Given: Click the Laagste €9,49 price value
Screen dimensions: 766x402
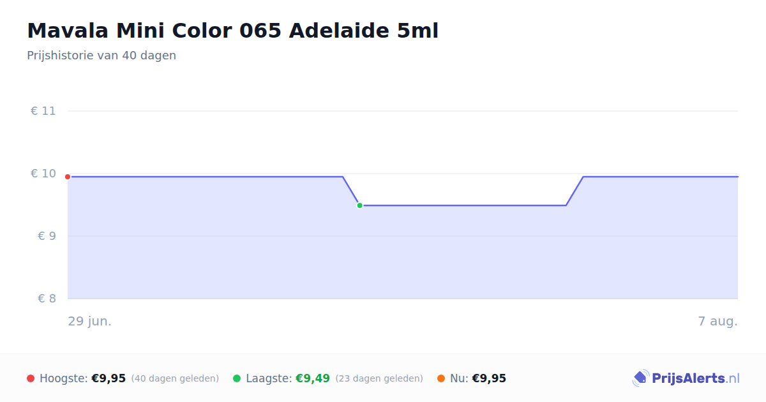Looking at the screenshot, I should click(x=313, y=378).
